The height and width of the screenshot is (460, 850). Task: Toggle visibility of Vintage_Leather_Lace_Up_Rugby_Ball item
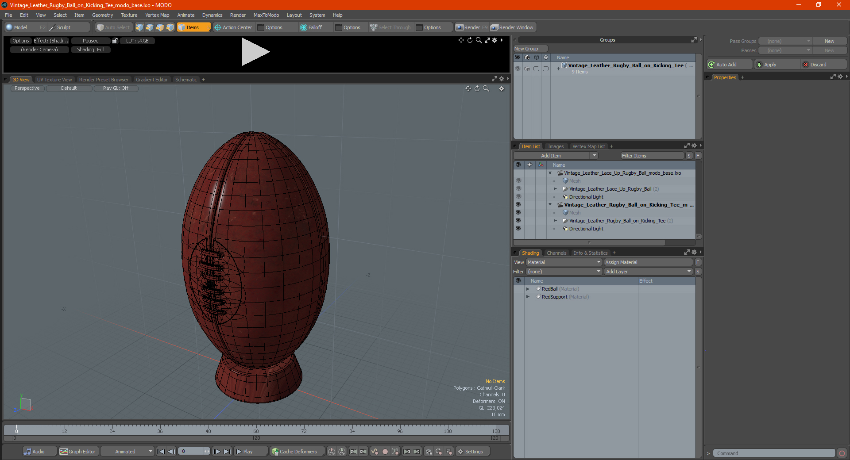[518, 189]
